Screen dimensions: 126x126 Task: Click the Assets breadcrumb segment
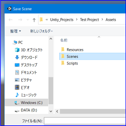tap(111, 20)
